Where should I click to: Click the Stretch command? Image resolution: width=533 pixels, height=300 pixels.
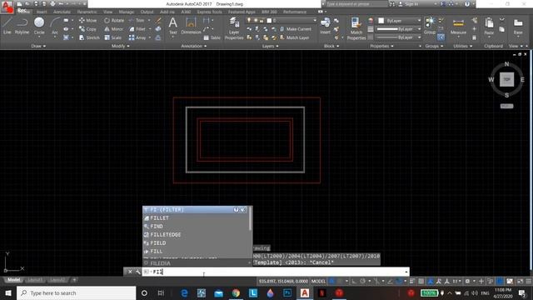click(x=89, y=37)
